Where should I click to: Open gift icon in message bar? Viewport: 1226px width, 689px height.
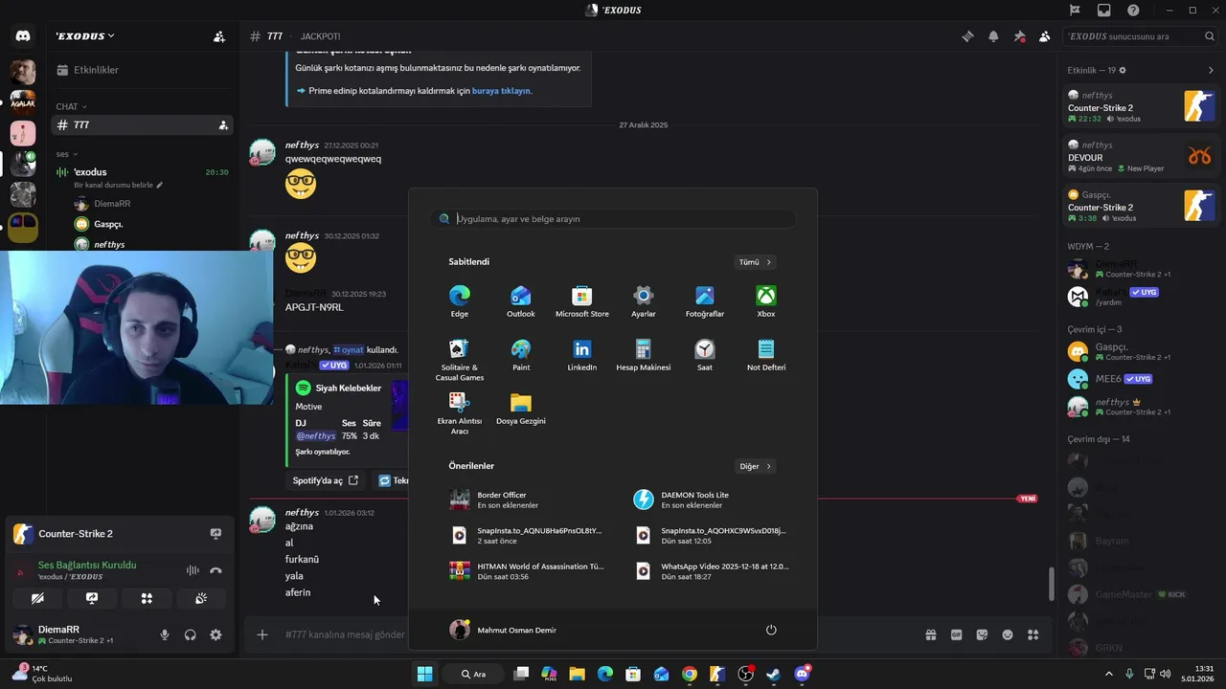930,634
